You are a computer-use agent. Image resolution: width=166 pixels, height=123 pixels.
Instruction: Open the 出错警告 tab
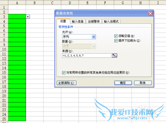point(94,22)
